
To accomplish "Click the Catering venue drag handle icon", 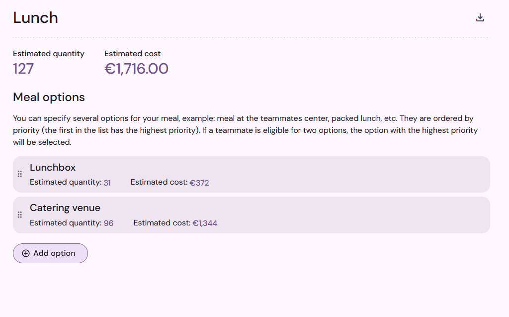I will click(20, 215).
